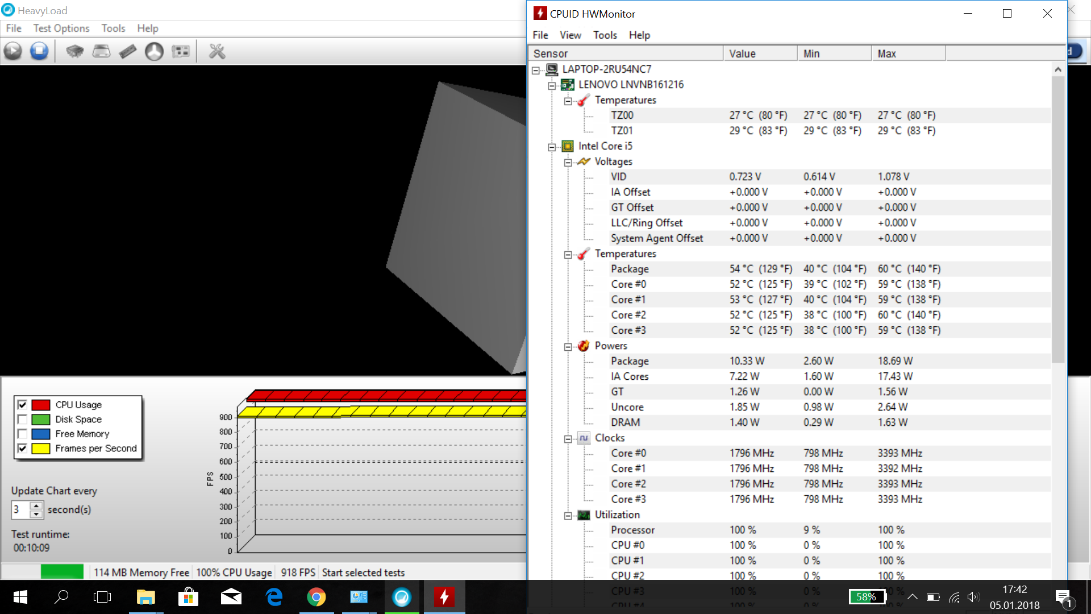Uncheck the CPU Usage checkbox
Image resolution: width=1091 pixels, height=614 pixels.
pos(22,405)
